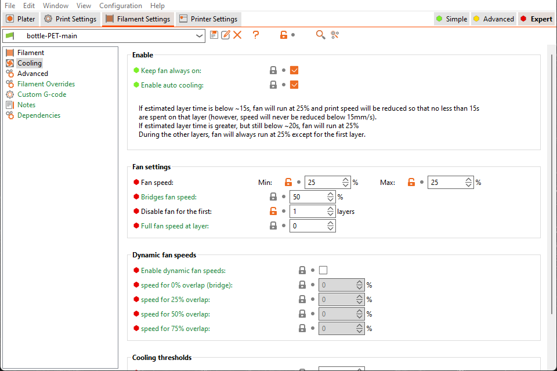
Task: Select the Filament Settings tab
Action: pos(138,19)
